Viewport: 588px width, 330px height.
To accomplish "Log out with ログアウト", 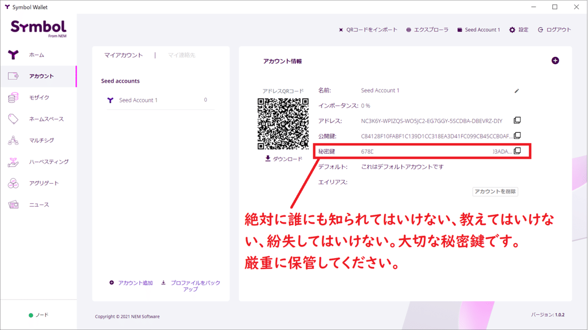I will point(559,30).
